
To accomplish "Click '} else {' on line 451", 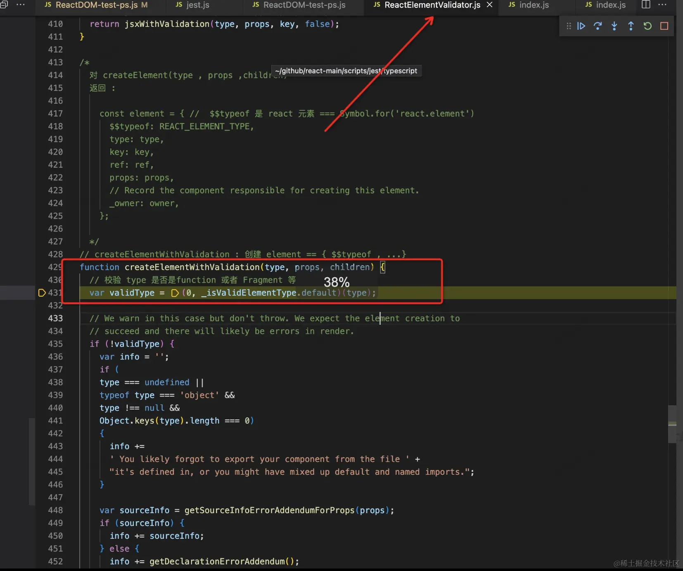I will point(119,549).
